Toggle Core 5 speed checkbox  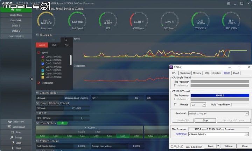pos(43,70)
